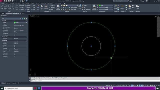Select the Dimension tool

click(x=46, y=7)
